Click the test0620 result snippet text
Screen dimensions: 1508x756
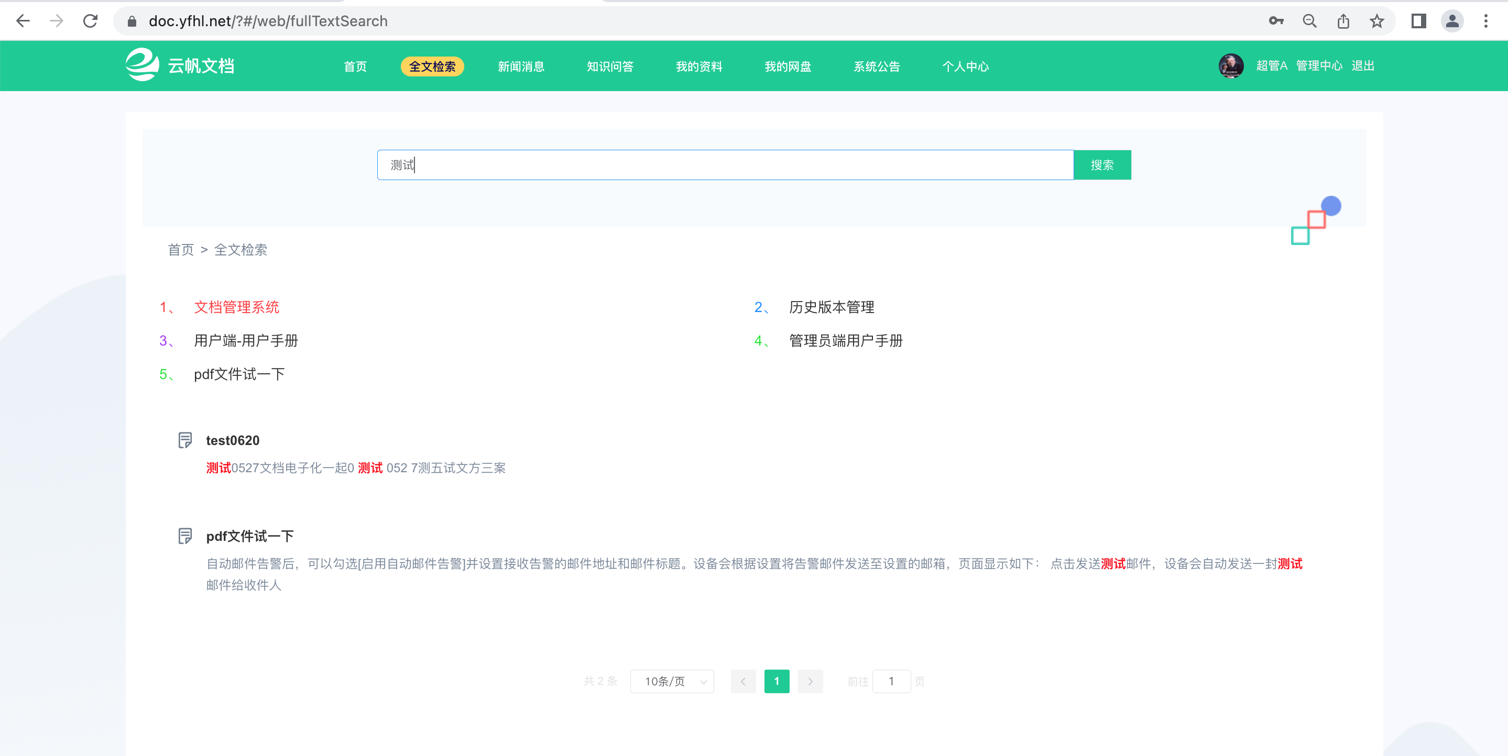356,468
